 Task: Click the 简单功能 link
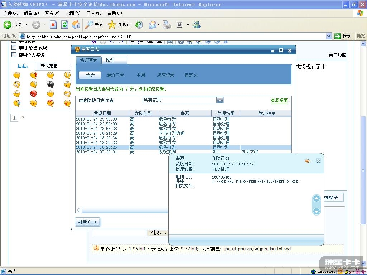[x=337, y=55]
